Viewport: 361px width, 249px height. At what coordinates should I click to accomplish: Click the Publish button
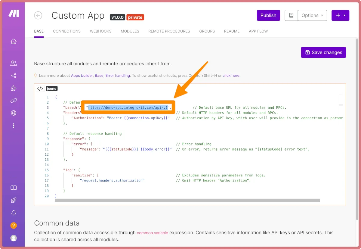268,15
